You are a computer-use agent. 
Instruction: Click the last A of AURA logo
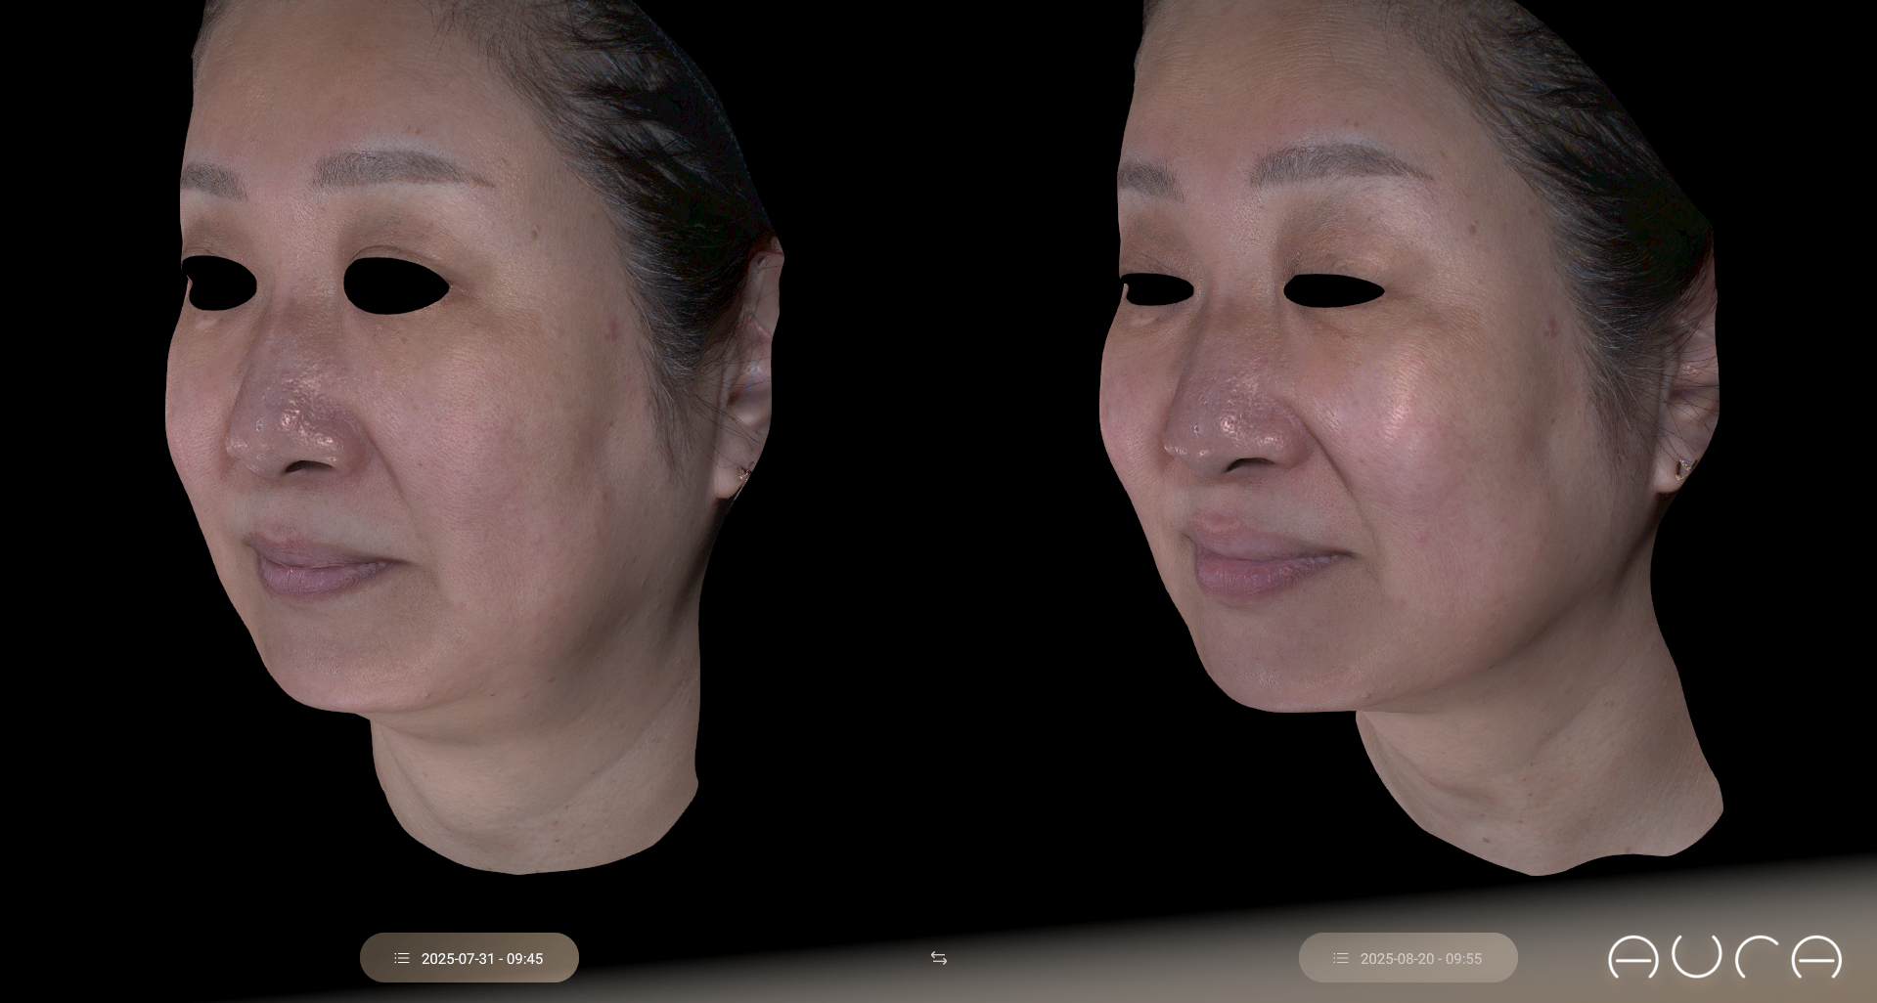pyautogui.click(x=1816, y=957)
